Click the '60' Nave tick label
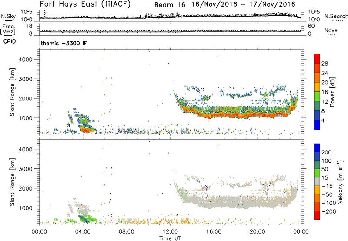The width and height of the screenshot is (348, 241). [311, 26]
